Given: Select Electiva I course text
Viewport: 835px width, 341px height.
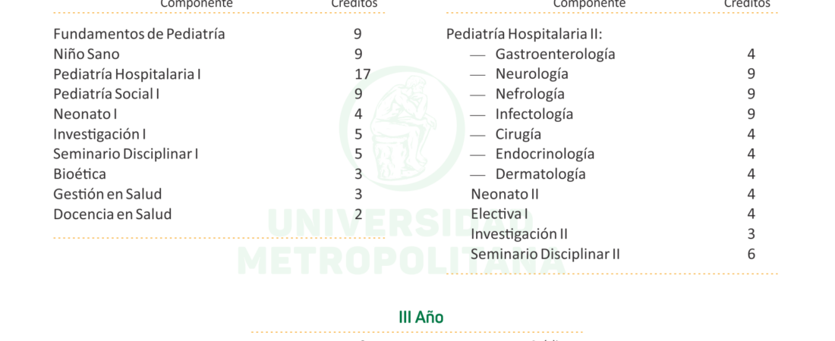Looking at the screenshot, I should 499,214.
